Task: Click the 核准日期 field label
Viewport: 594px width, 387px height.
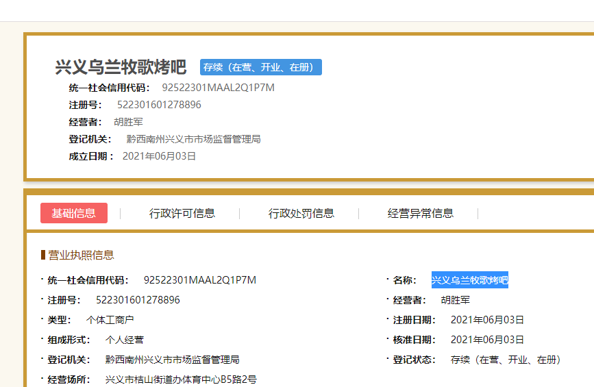Action: [x=414, y=340]
